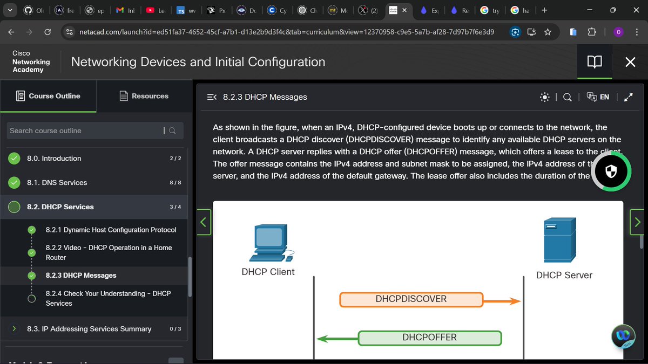Click the DHCP Server image

pyautogui.click(x=560, y=241)
